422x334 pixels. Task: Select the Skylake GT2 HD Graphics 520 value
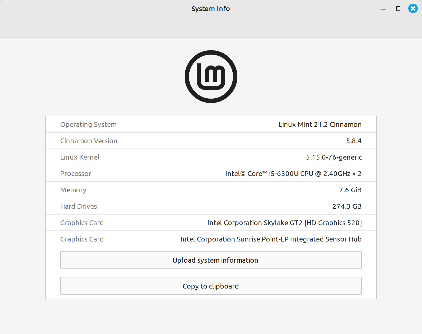285,223
